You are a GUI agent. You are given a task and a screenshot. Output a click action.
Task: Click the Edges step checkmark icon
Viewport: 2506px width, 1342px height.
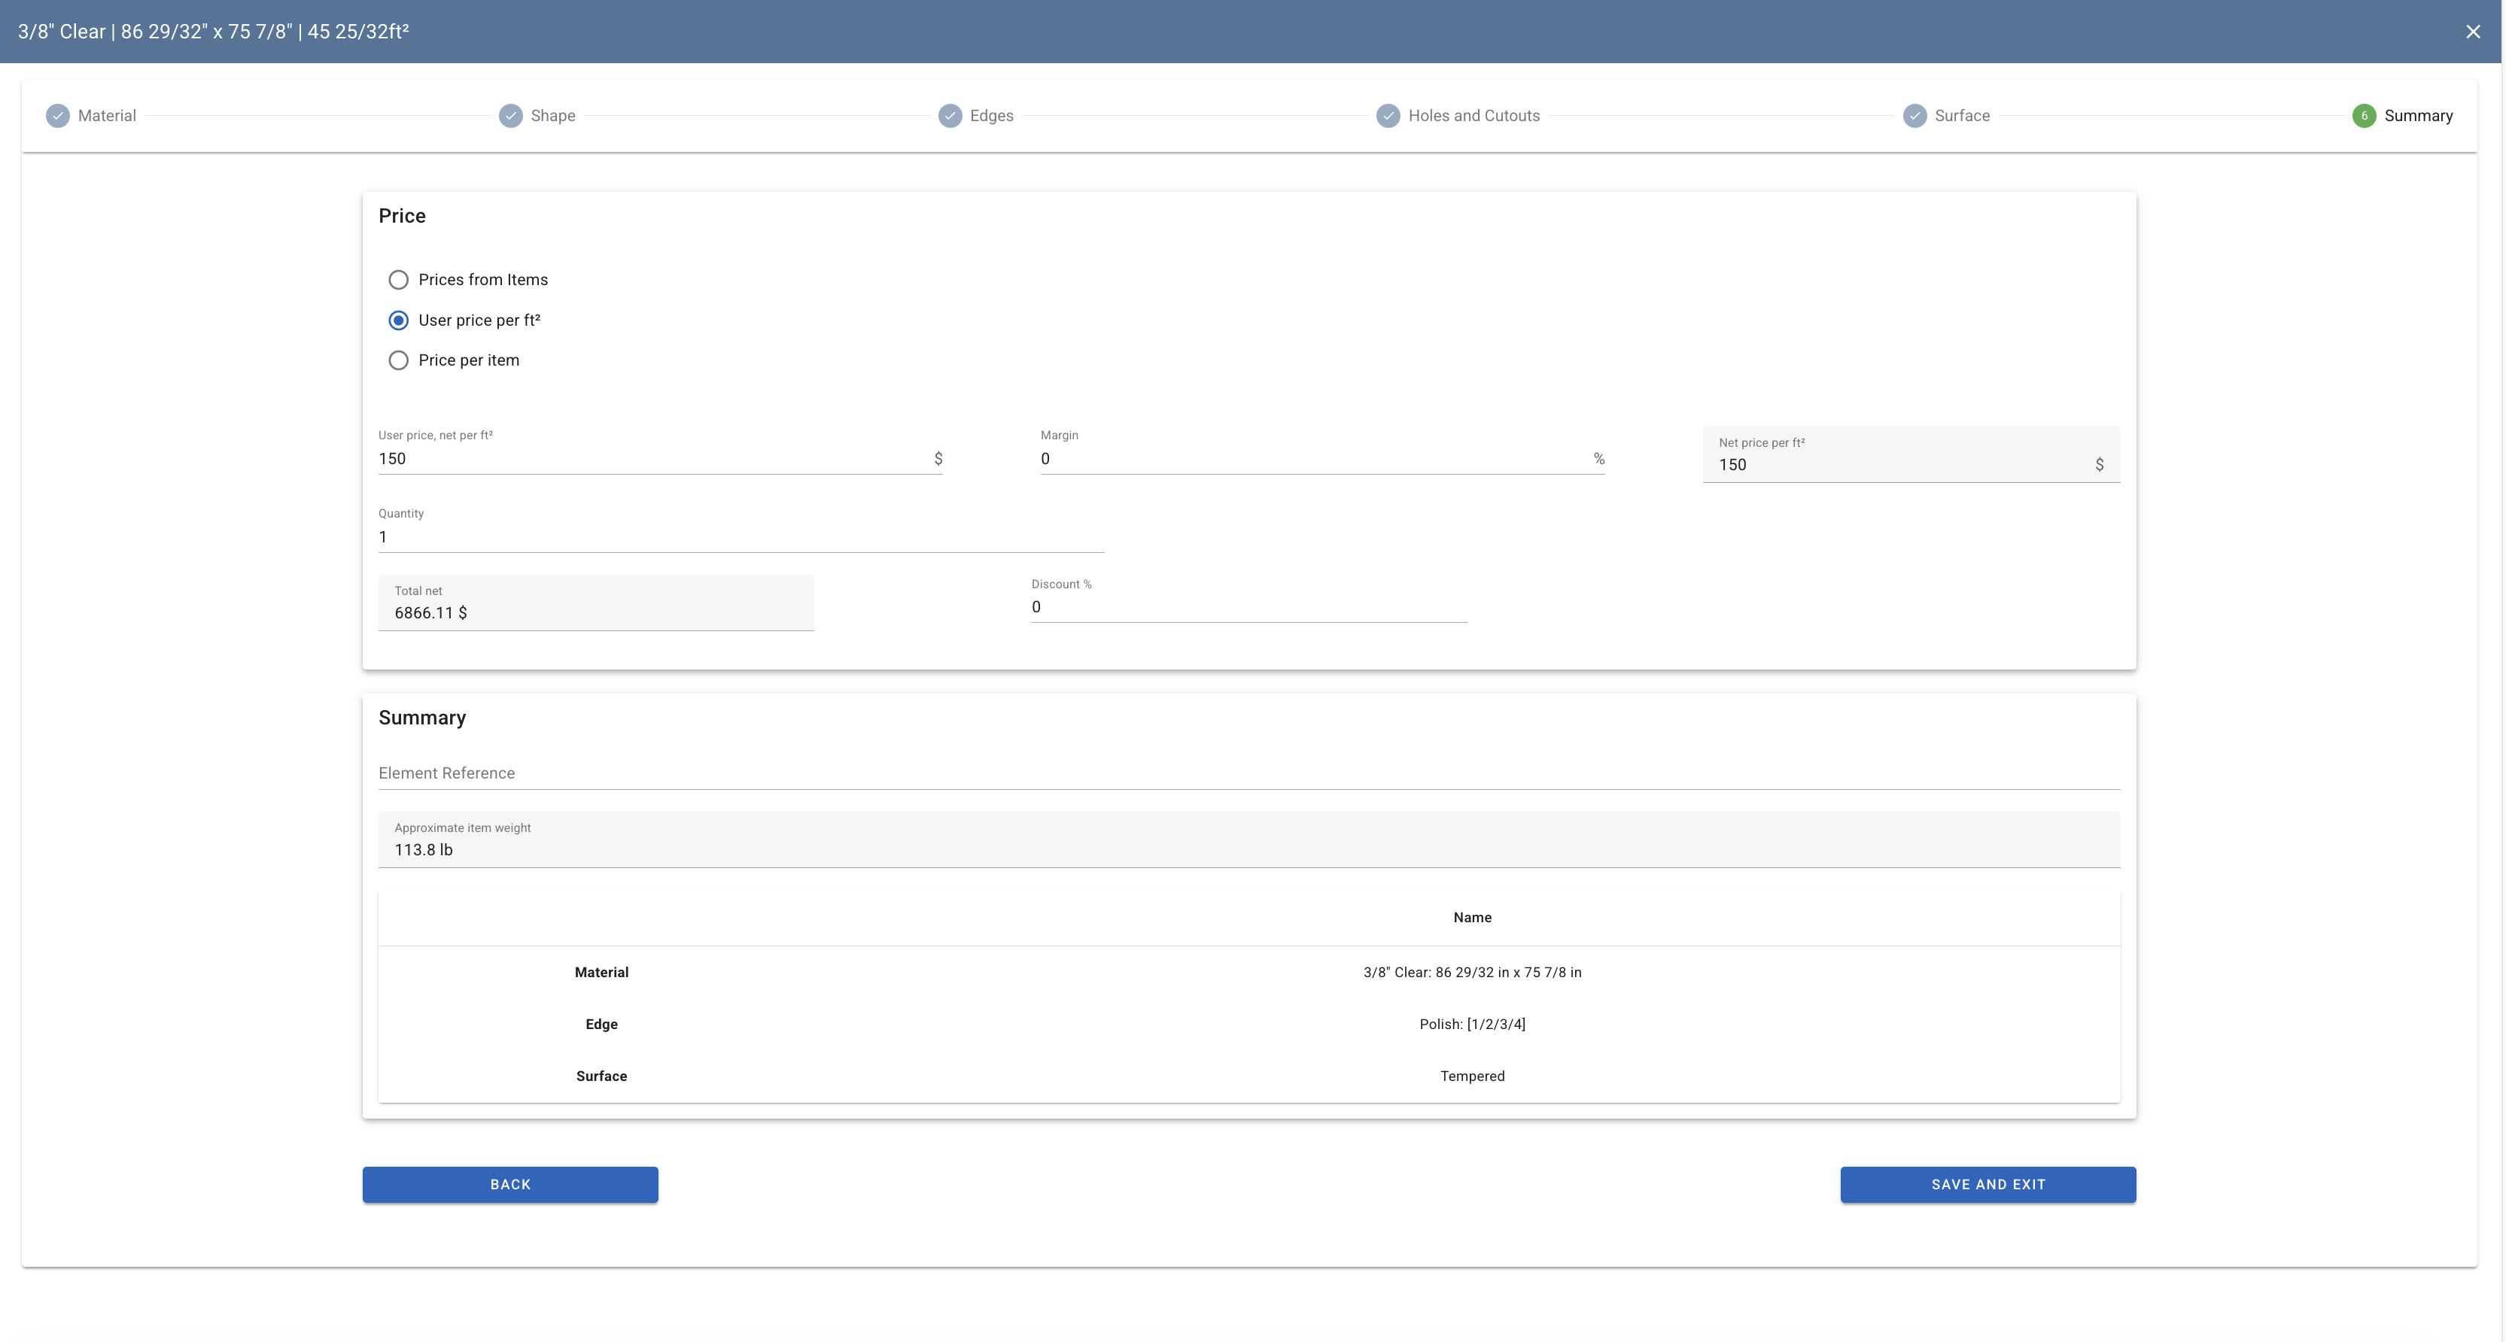(x=950, y=116)
